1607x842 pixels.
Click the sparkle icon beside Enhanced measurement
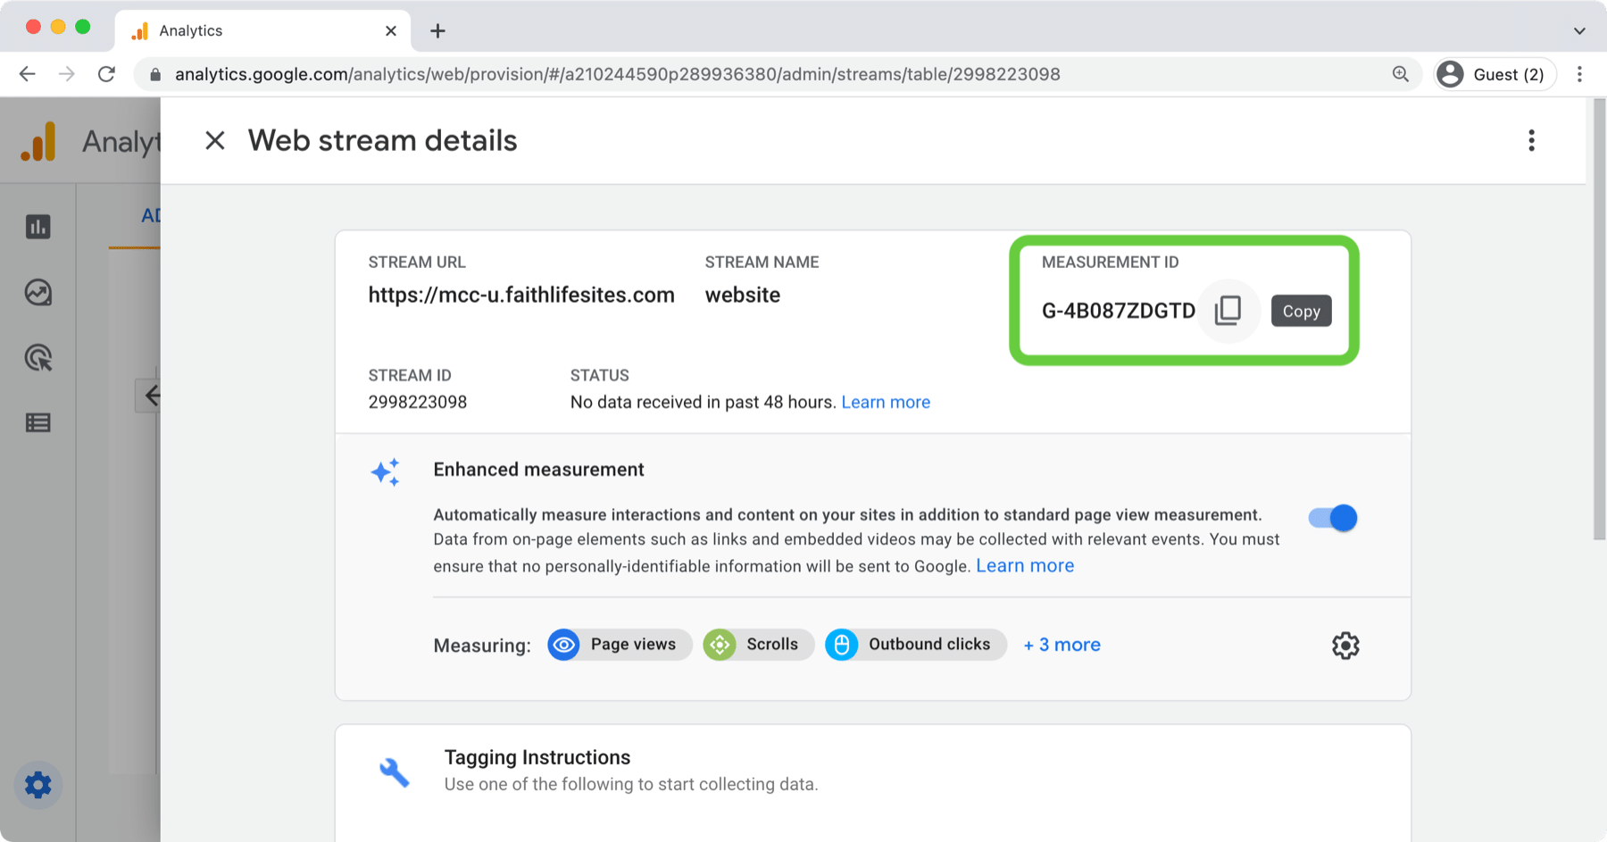[x=386, y=471]
